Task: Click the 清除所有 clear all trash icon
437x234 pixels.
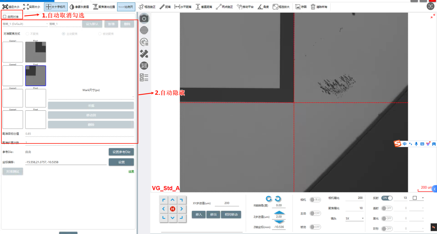Action: tap(313, 7)
